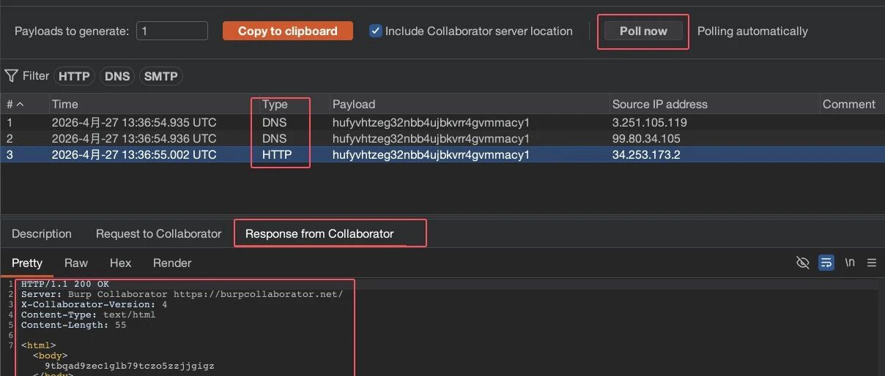Screen dimensions: 885x376
Task: Open the message editor hamburger menu
Action: [872, 263]
